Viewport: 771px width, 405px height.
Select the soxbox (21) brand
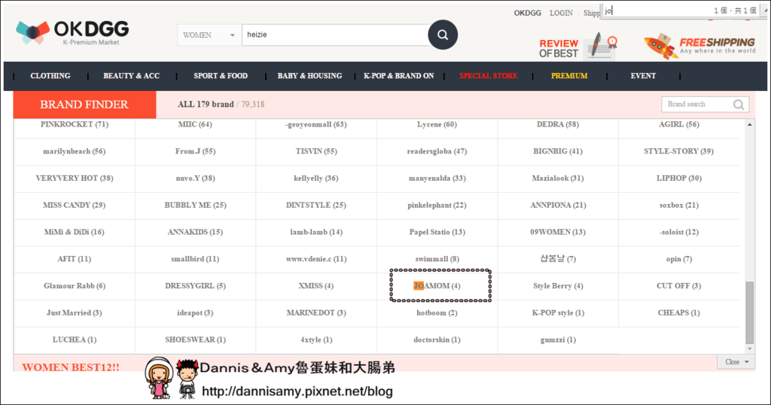point(678,205)
